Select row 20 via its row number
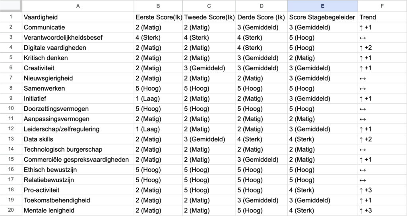The image size is (407, 216). [11, 210]
